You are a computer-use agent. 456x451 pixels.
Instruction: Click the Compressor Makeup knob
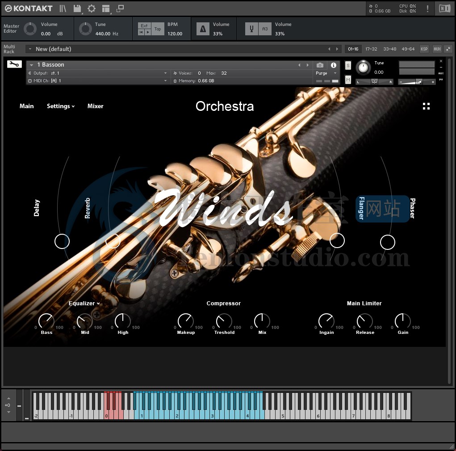coord(185,321)
